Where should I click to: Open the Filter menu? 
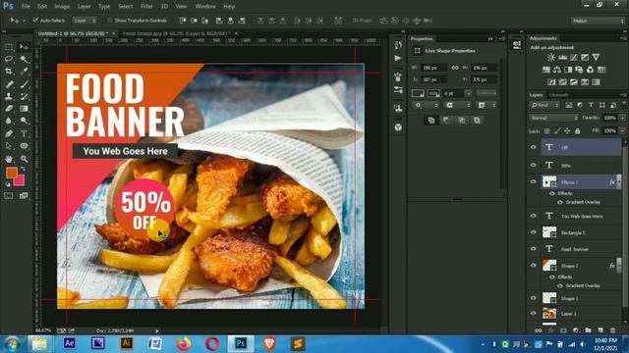click(x=146, y=7)
